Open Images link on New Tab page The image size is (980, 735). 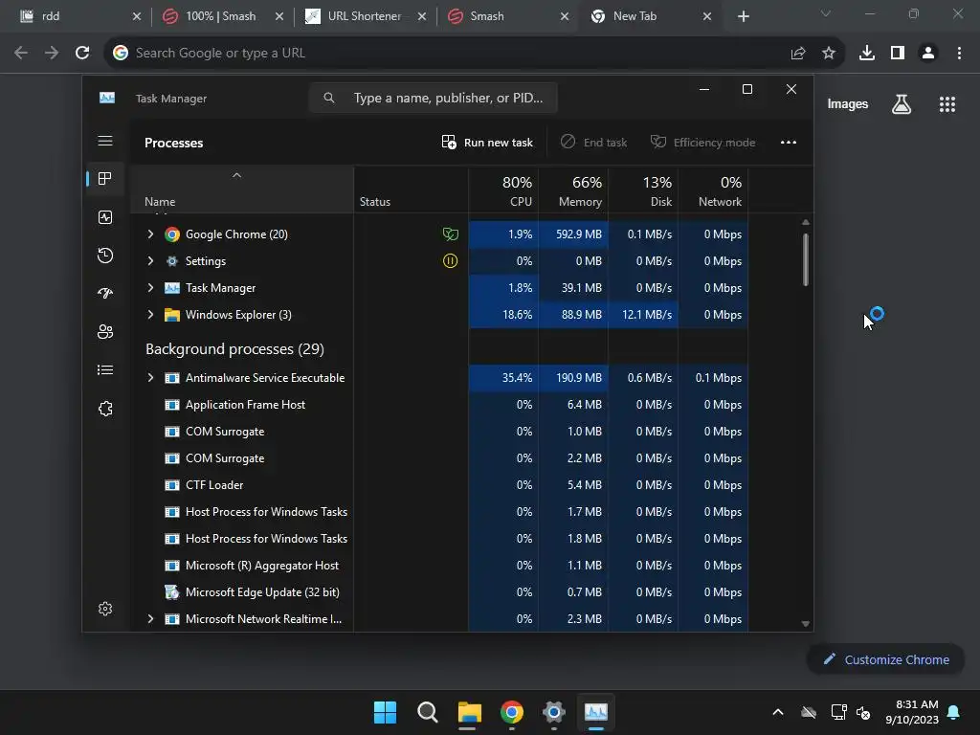click(848, 104)
